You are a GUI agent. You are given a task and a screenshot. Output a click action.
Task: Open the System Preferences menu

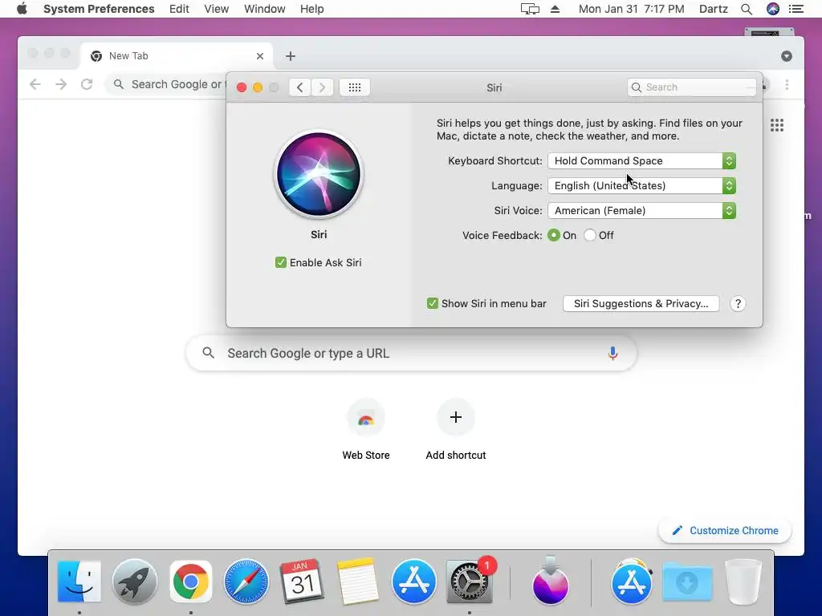pyautogui.click(x=99, y=9)
